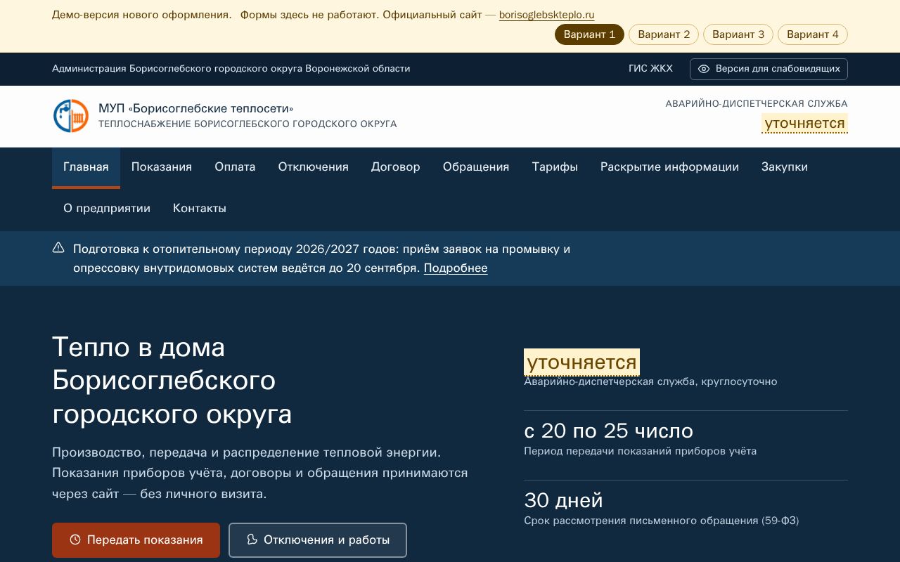Switch to Вариант 2 design

coord(664,34)
